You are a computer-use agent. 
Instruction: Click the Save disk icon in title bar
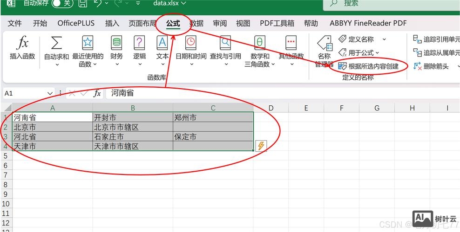point(83,4)
